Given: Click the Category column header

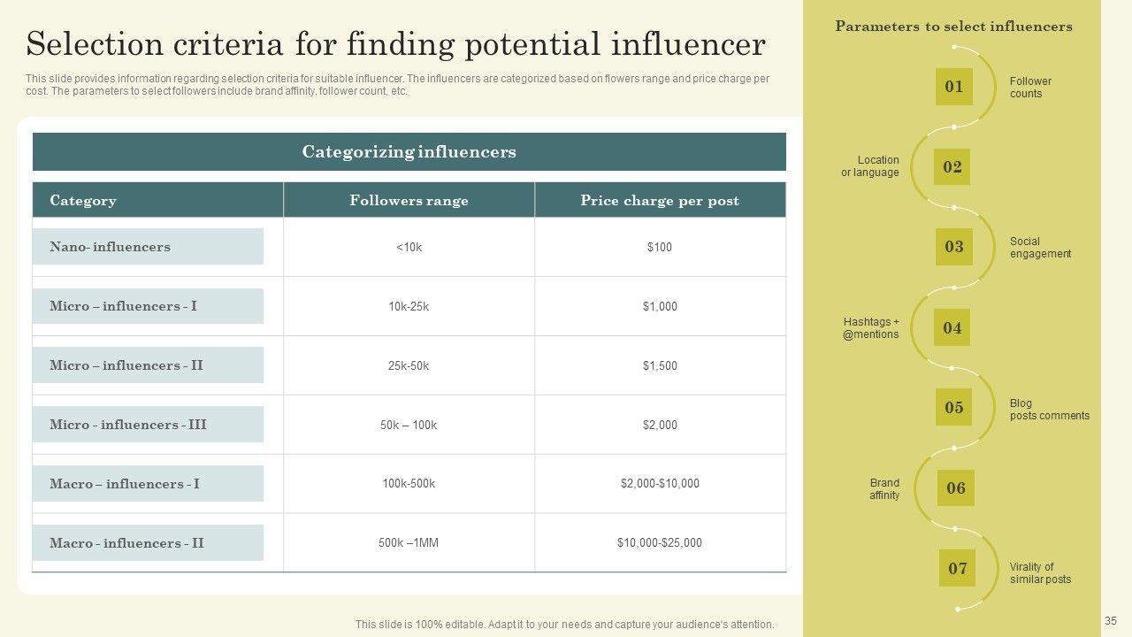Looking at the screenshot, I should coord(157,201).
